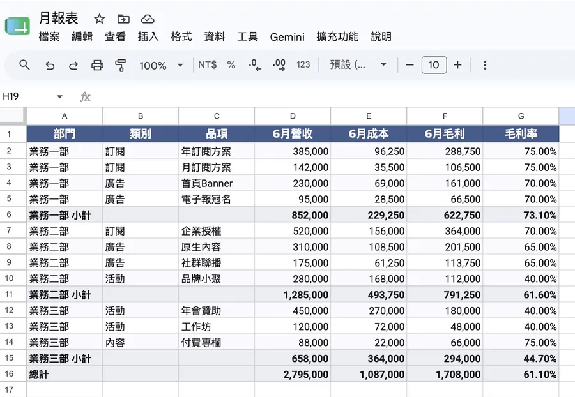Viewport: 575px width, 397px height.
Task: Click cell 年訂閱方案
Action: [x=217, y=151]
